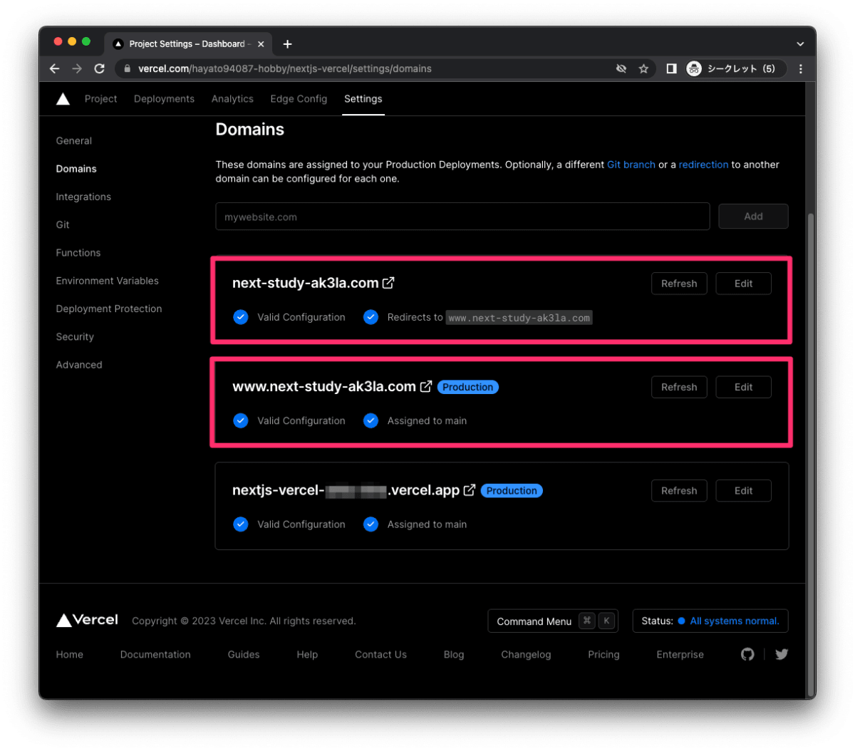
Task: Open external link icon beside www.next-study-ak3la.com
Action: tap(425, 386)
